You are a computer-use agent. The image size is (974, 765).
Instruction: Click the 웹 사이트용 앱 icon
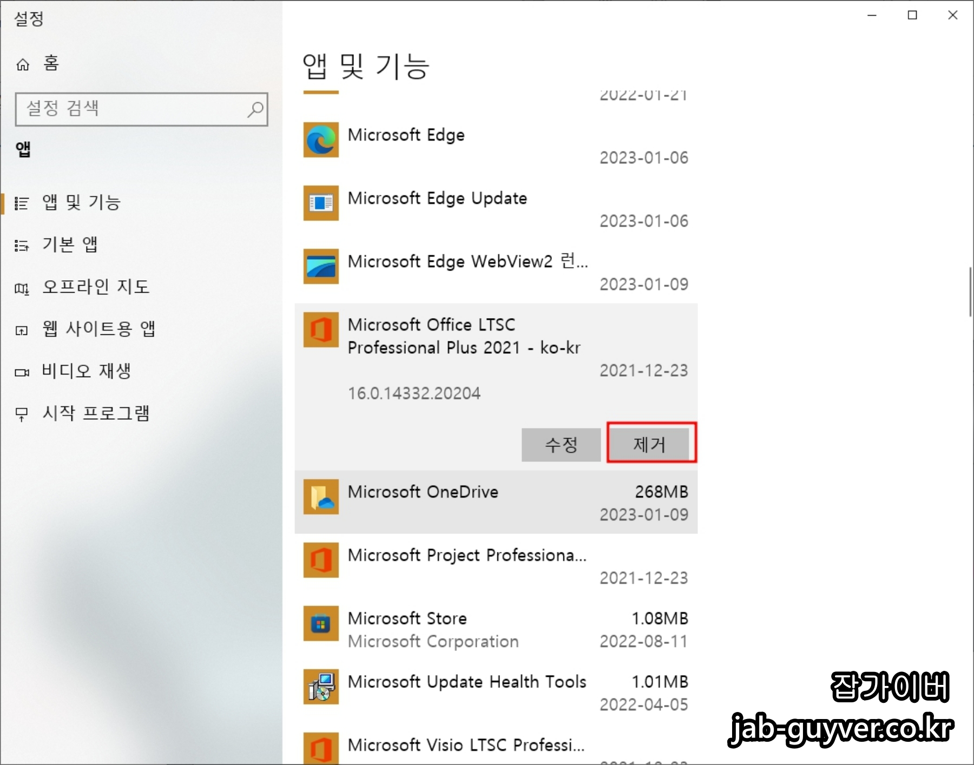click(22, 330)
